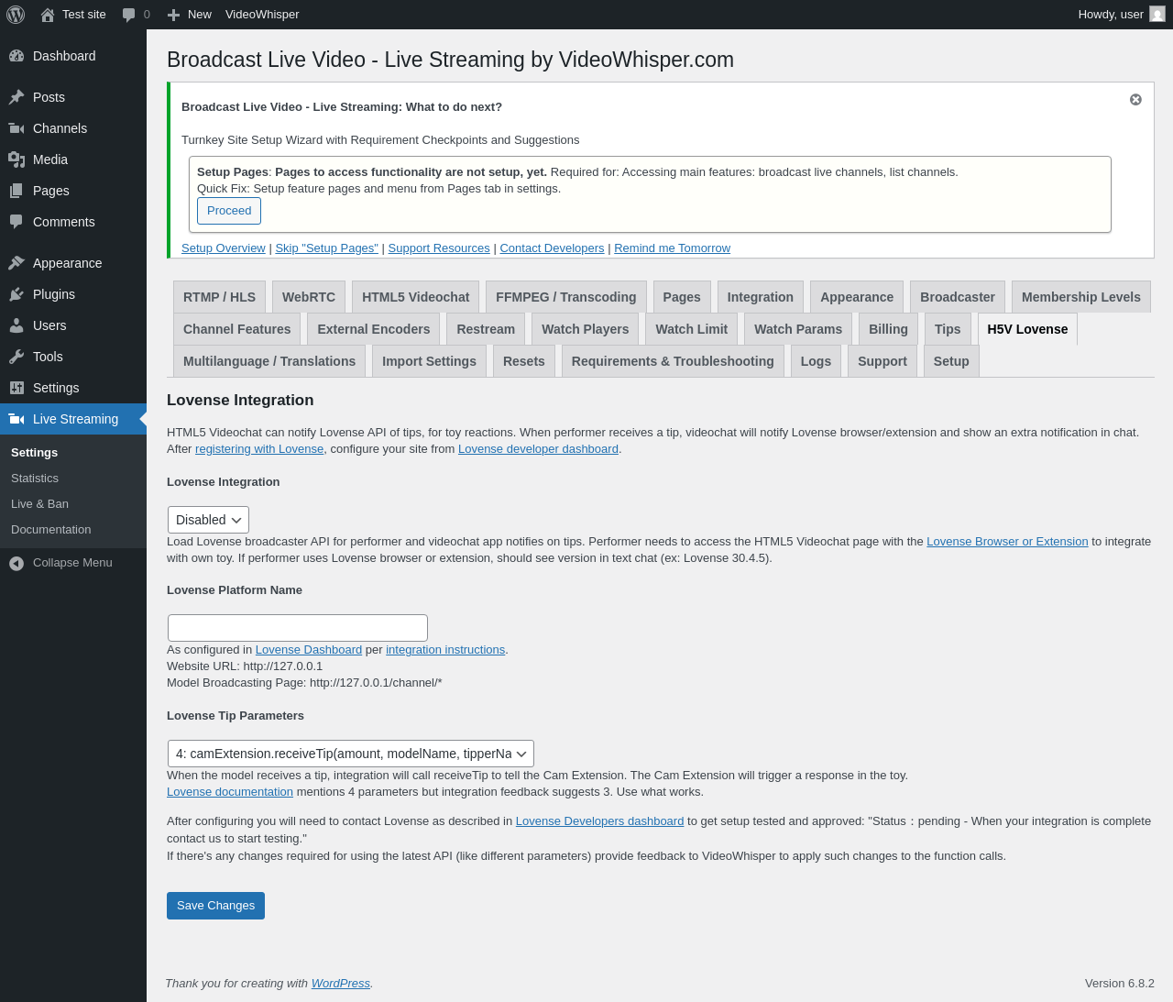Click the comments bubble icon in admin bar
1173x1002 pixels.
(x=128, y=15)
